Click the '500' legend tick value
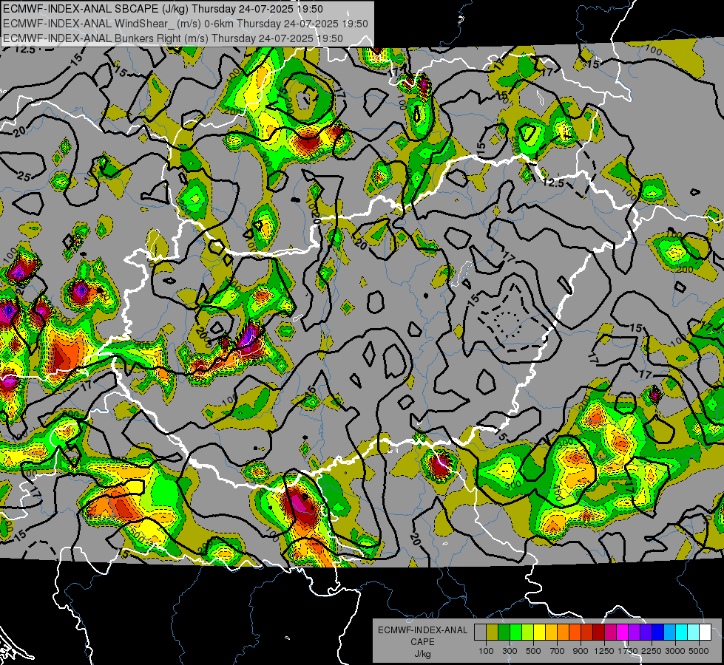 point(533,651)
